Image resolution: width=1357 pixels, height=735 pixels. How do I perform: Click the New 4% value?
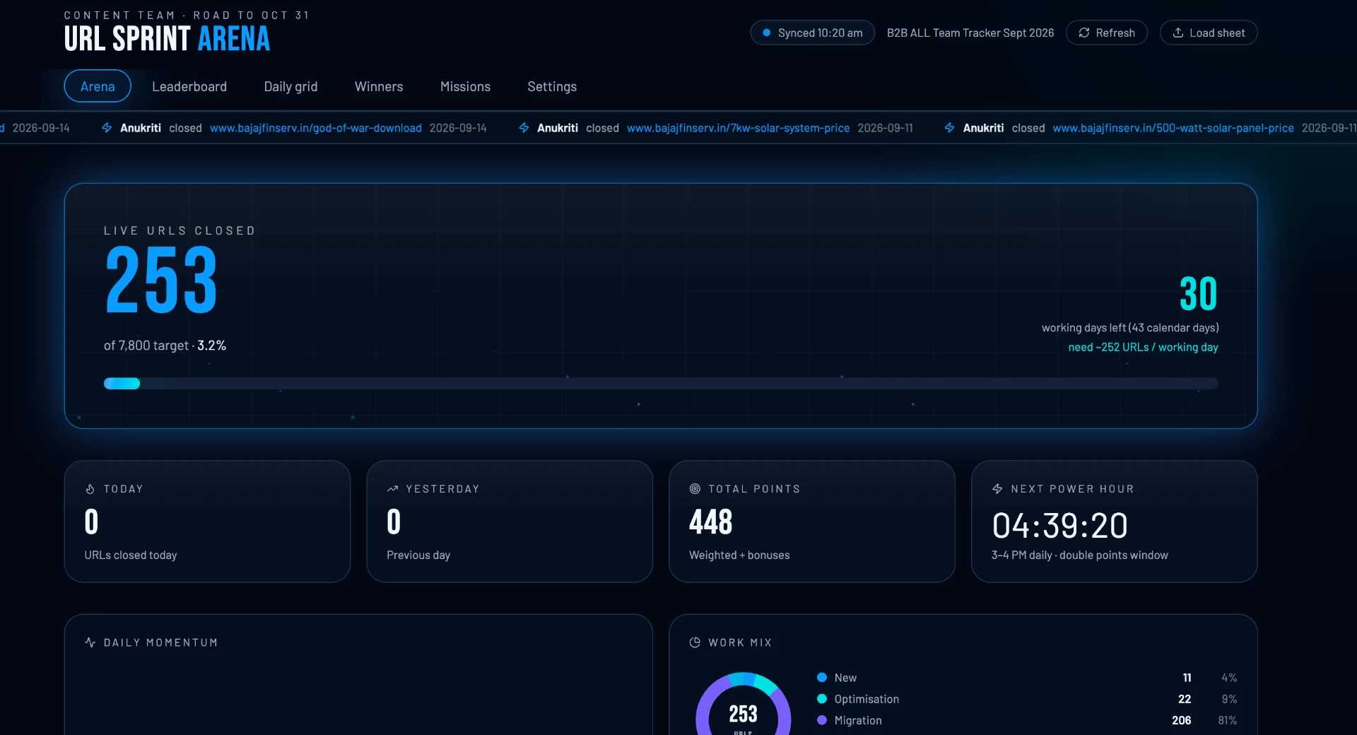click(1229, 678)
